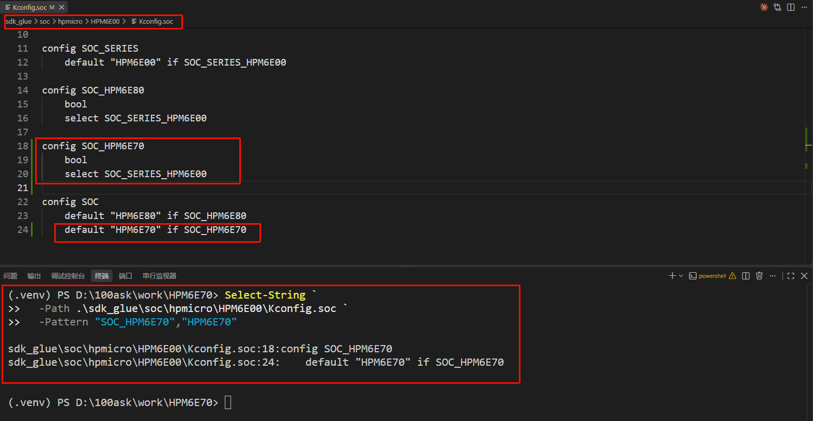The width and height of the screenshot is (813, 421).
Task: Open the terminal launch profile dropdown arrow
Action: pos(681,276)
